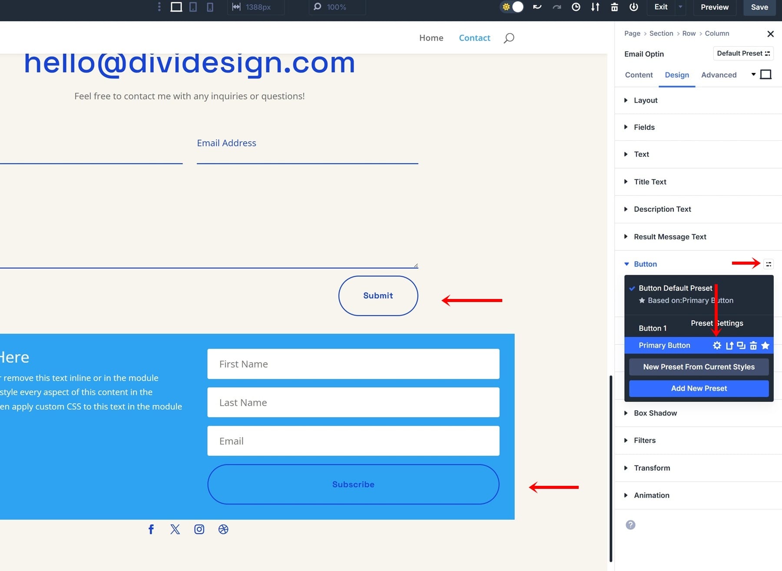
Task: Switch to tablet view icon
Action: click(193, 7)
